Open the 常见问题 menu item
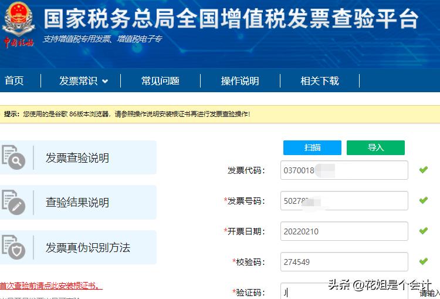Image resolution: width=440 pixels, height=299 pixels. pos(160,81)
